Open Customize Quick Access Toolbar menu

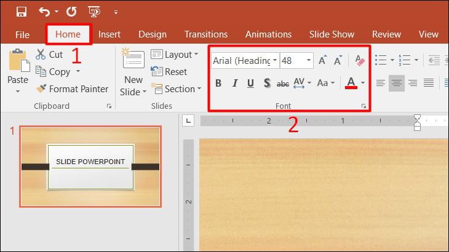[x=116, y=12]
